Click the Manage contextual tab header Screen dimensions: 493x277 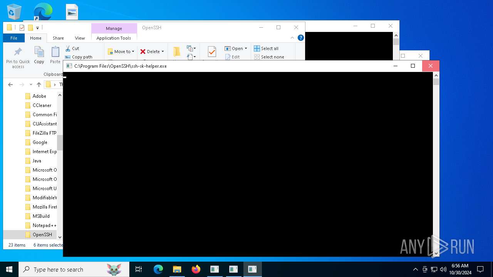point(114,28)
